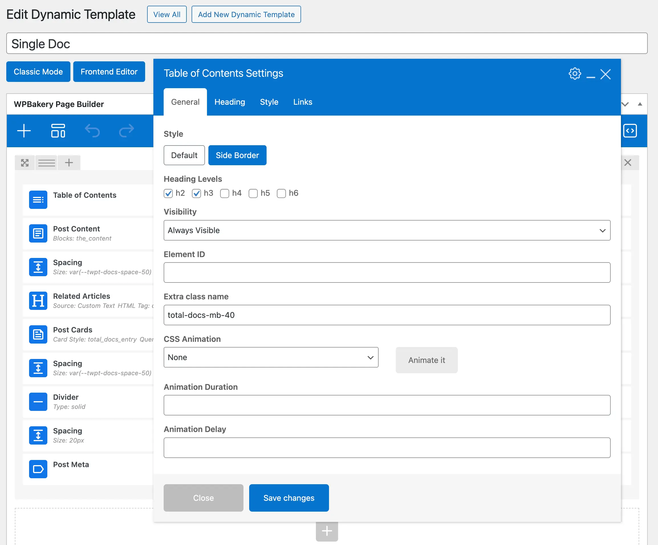Collapse the WPBakery Page Builder panel arrow
This screenshot has height=545, width=658.
click(x=640, y=104)
